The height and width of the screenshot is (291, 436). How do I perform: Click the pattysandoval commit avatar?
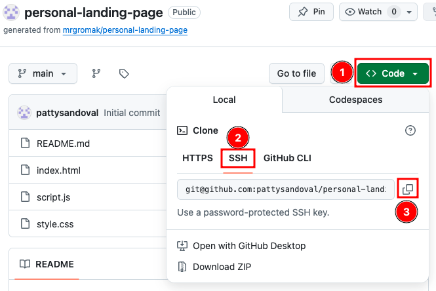(24, 113)
